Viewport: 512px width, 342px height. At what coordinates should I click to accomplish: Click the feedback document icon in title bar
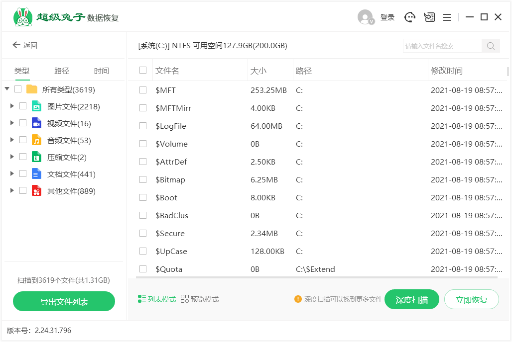(x=429, y=17)
